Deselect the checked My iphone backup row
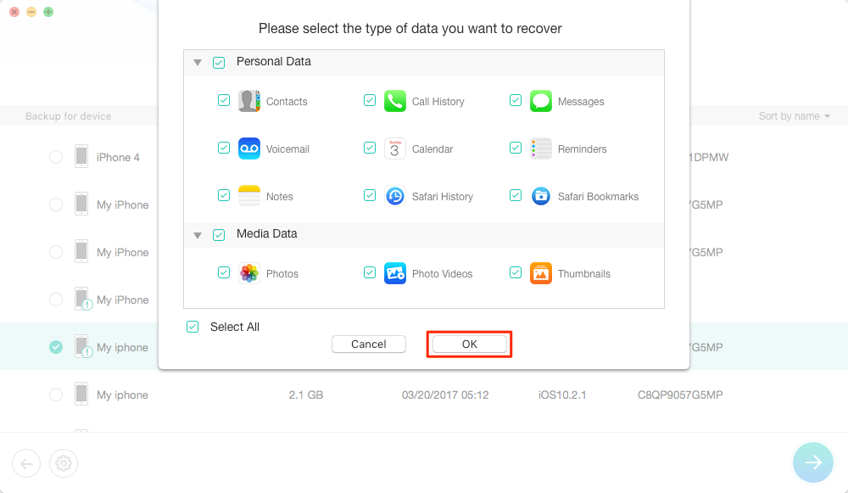 [56, 347]
